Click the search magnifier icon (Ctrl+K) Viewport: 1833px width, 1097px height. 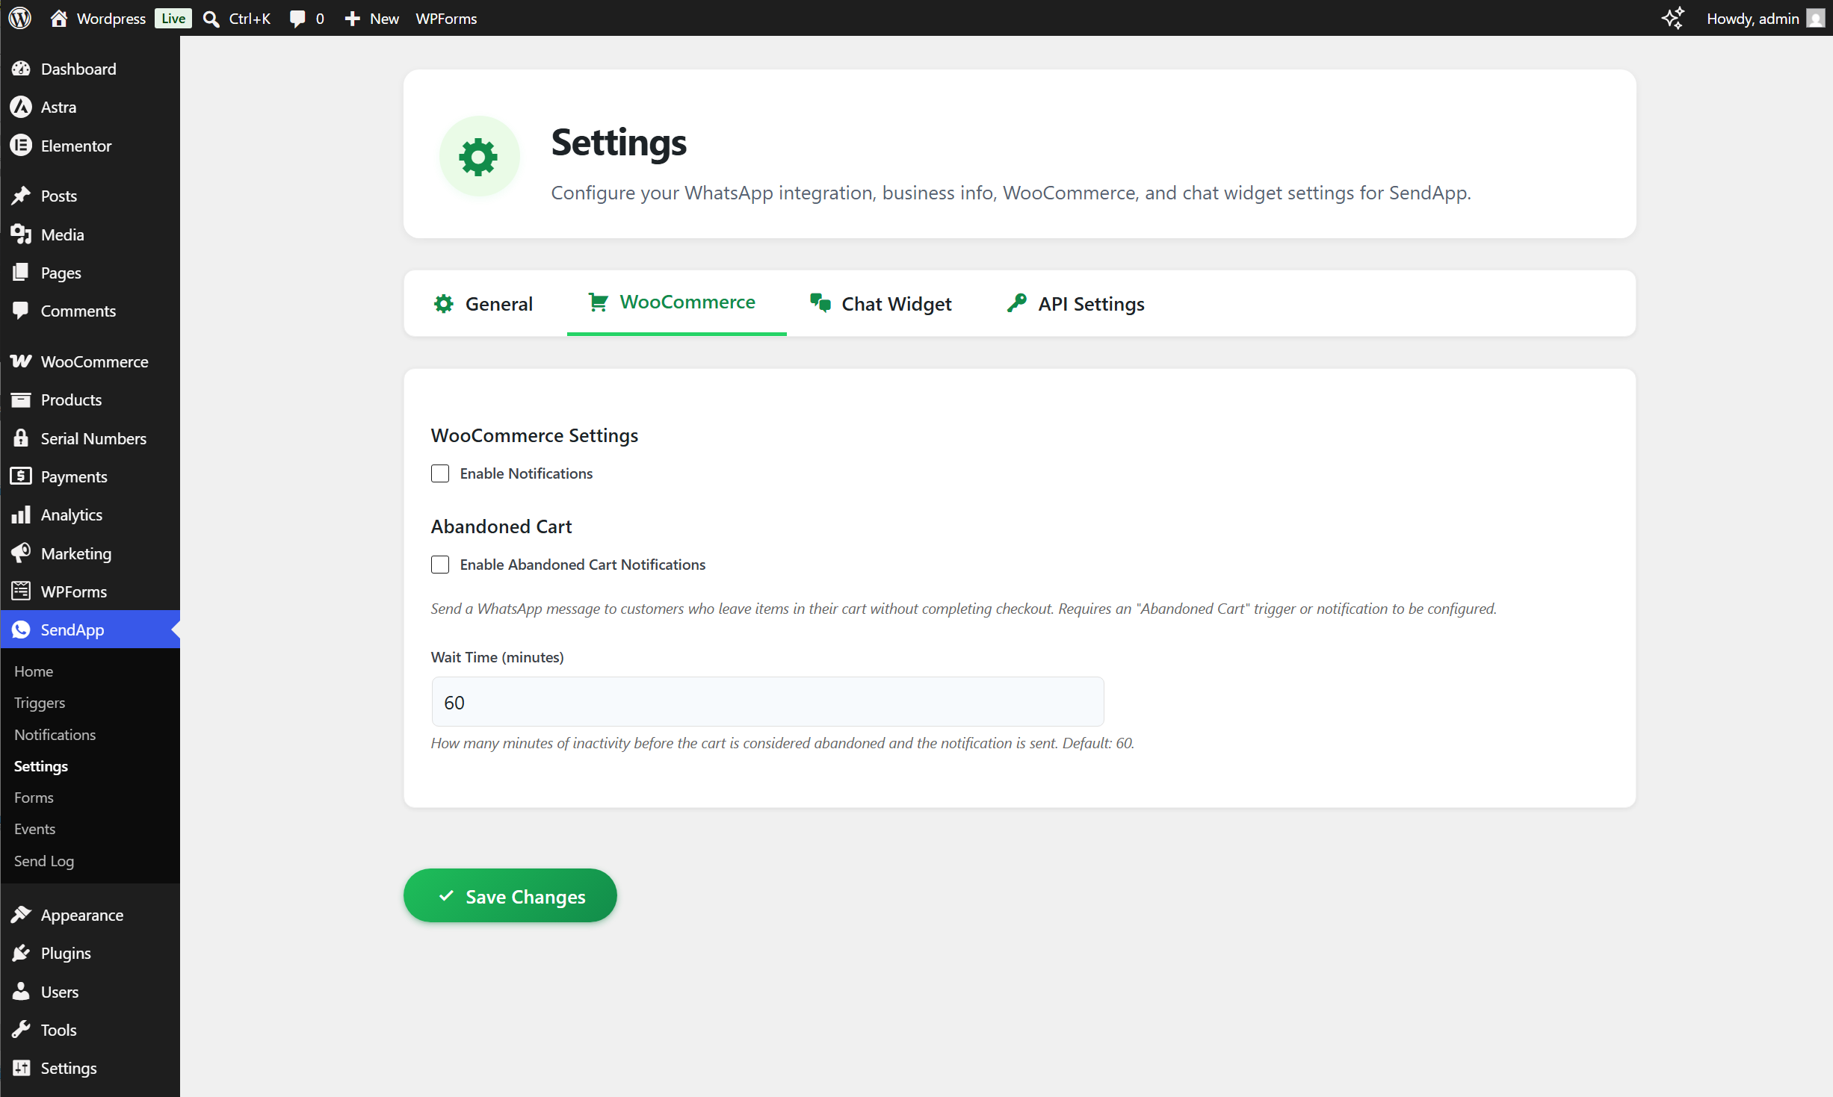[x=211, y=19]
